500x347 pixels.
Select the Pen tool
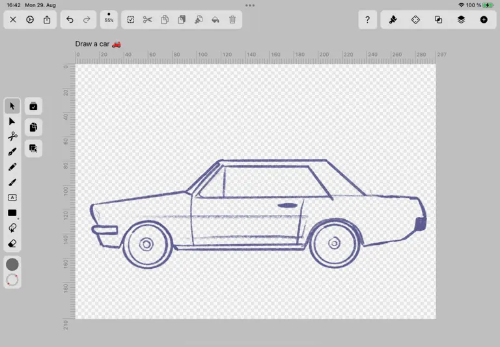12,152
